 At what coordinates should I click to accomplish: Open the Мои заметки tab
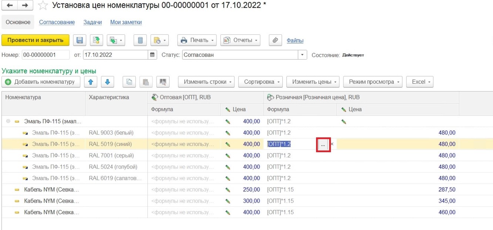tap(126, 22)
